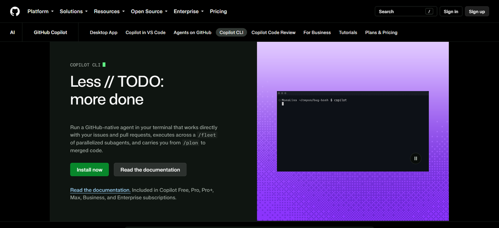Open Copilot in VS Code tab

pyautogui.click(x=145, y=33)
